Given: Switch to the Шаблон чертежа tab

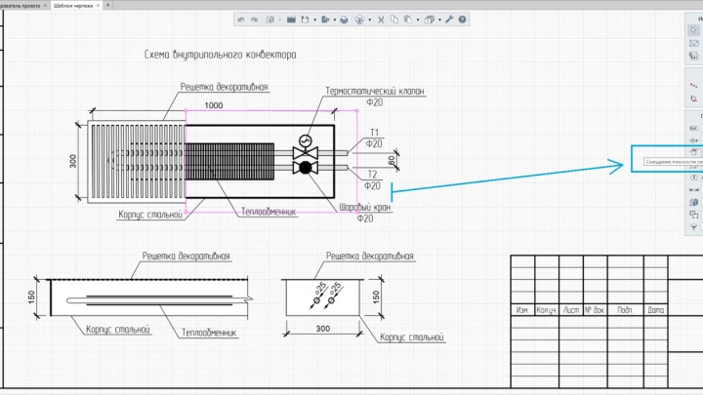Looking at the screenshot, I should click(x=73, y=6).
